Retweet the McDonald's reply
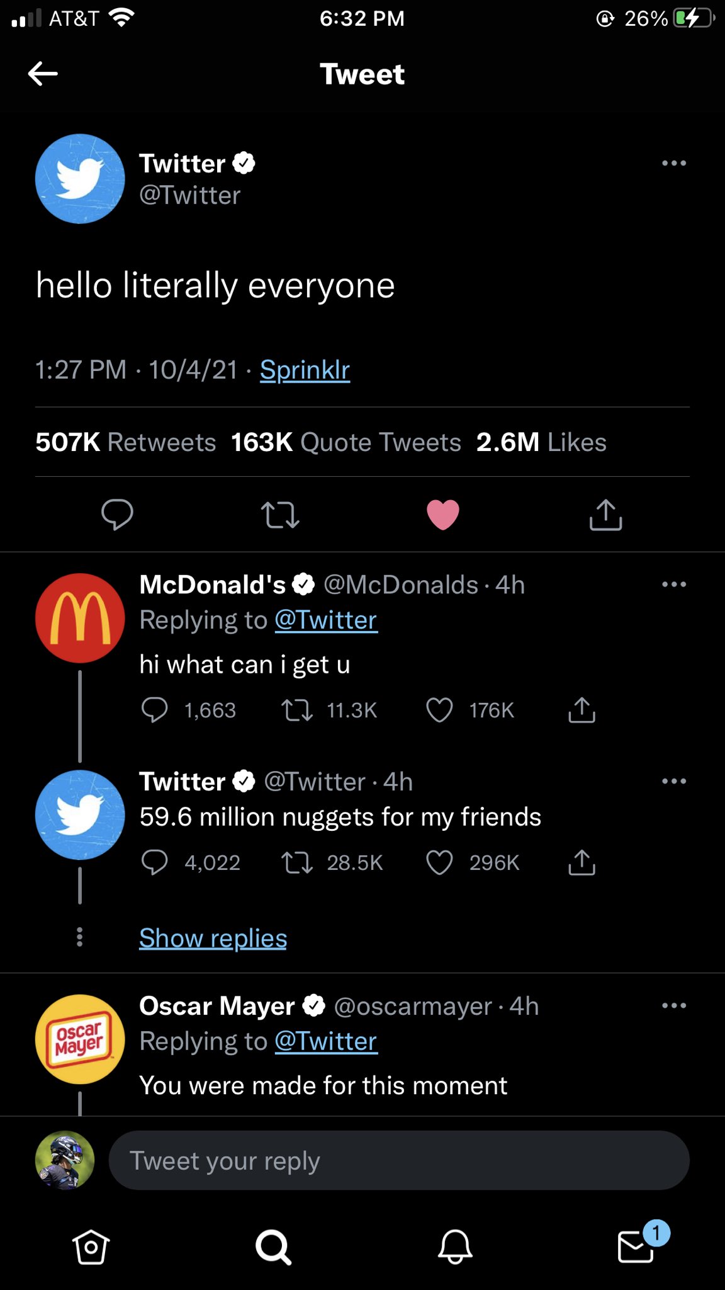This screenshot has width=725, height=1290. pyautogui.click(x=296, y=710)
